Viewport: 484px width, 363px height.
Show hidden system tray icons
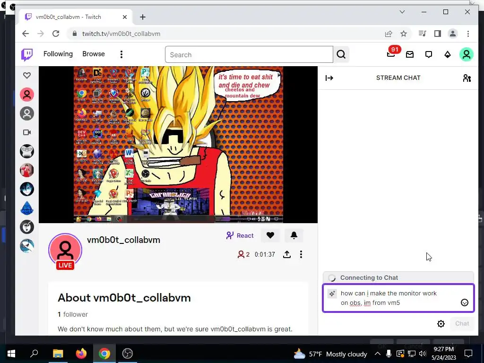(x=378, y=354)
